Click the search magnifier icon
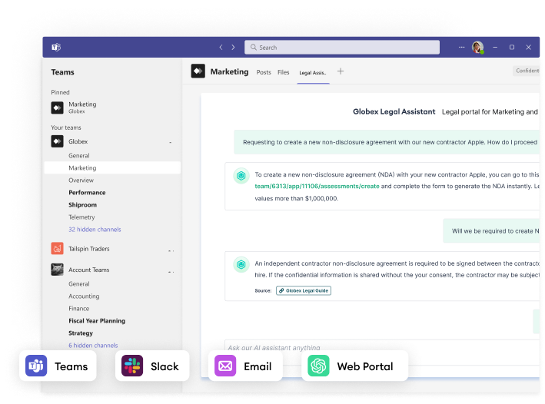The image size is (545, 404). [x=254, y=48]
